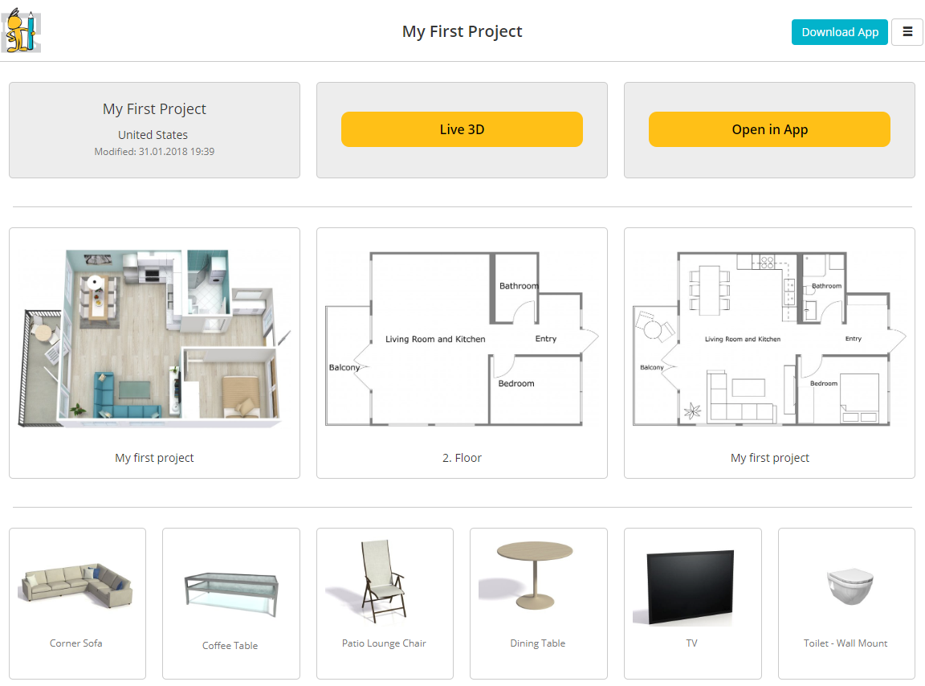Click the 'Dining Table' label

point(538,643)
